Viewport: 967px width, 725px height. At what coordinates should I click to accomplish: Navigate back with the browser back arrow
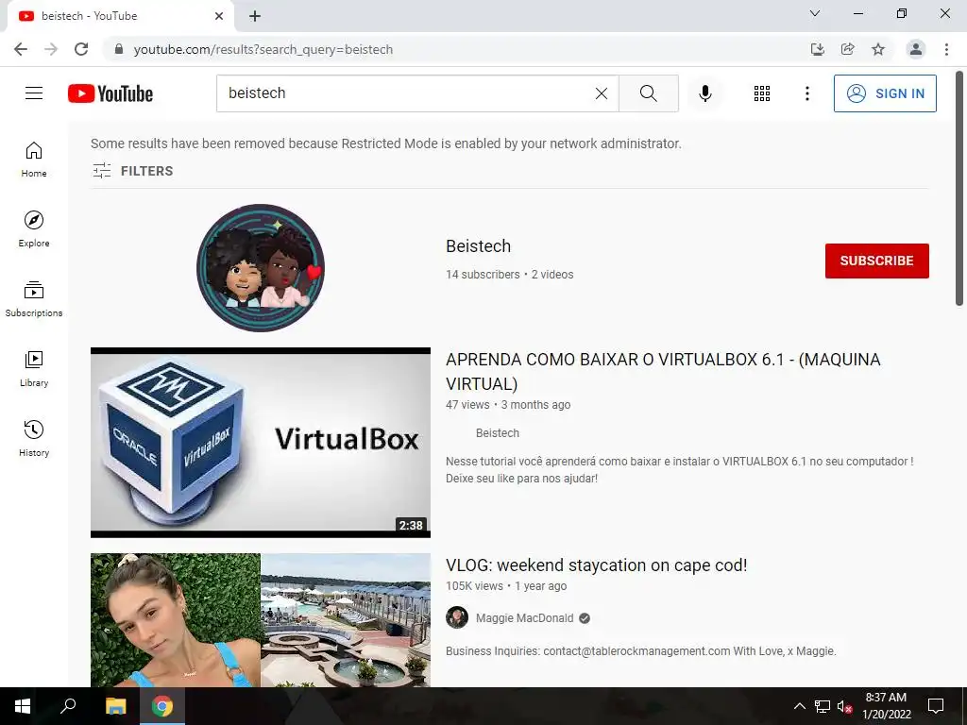(x=21, y=49)
